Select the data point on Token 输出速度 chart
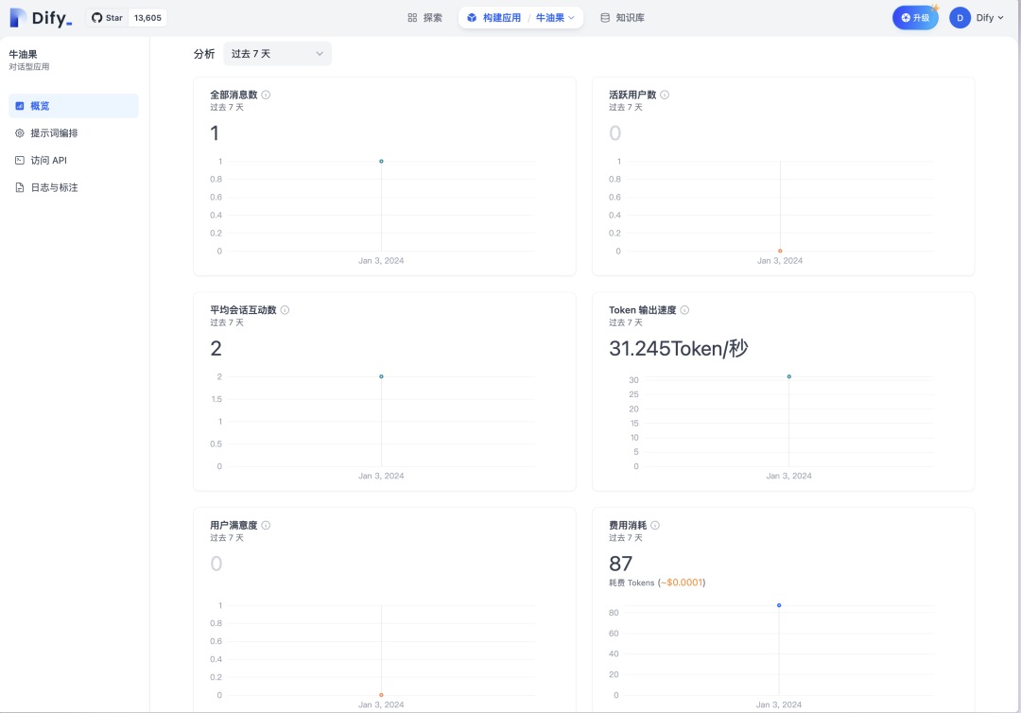 [789, 375]
